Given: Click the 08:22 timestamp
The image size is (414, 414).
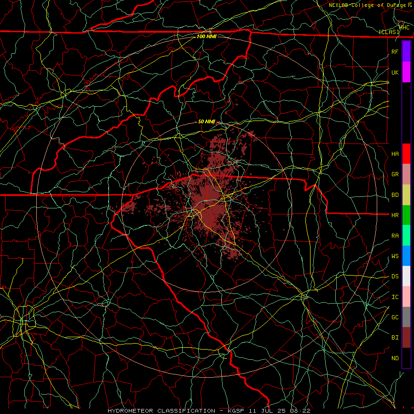Looking at the screenshot, I should pyautogui.click(x=299, y=411).
